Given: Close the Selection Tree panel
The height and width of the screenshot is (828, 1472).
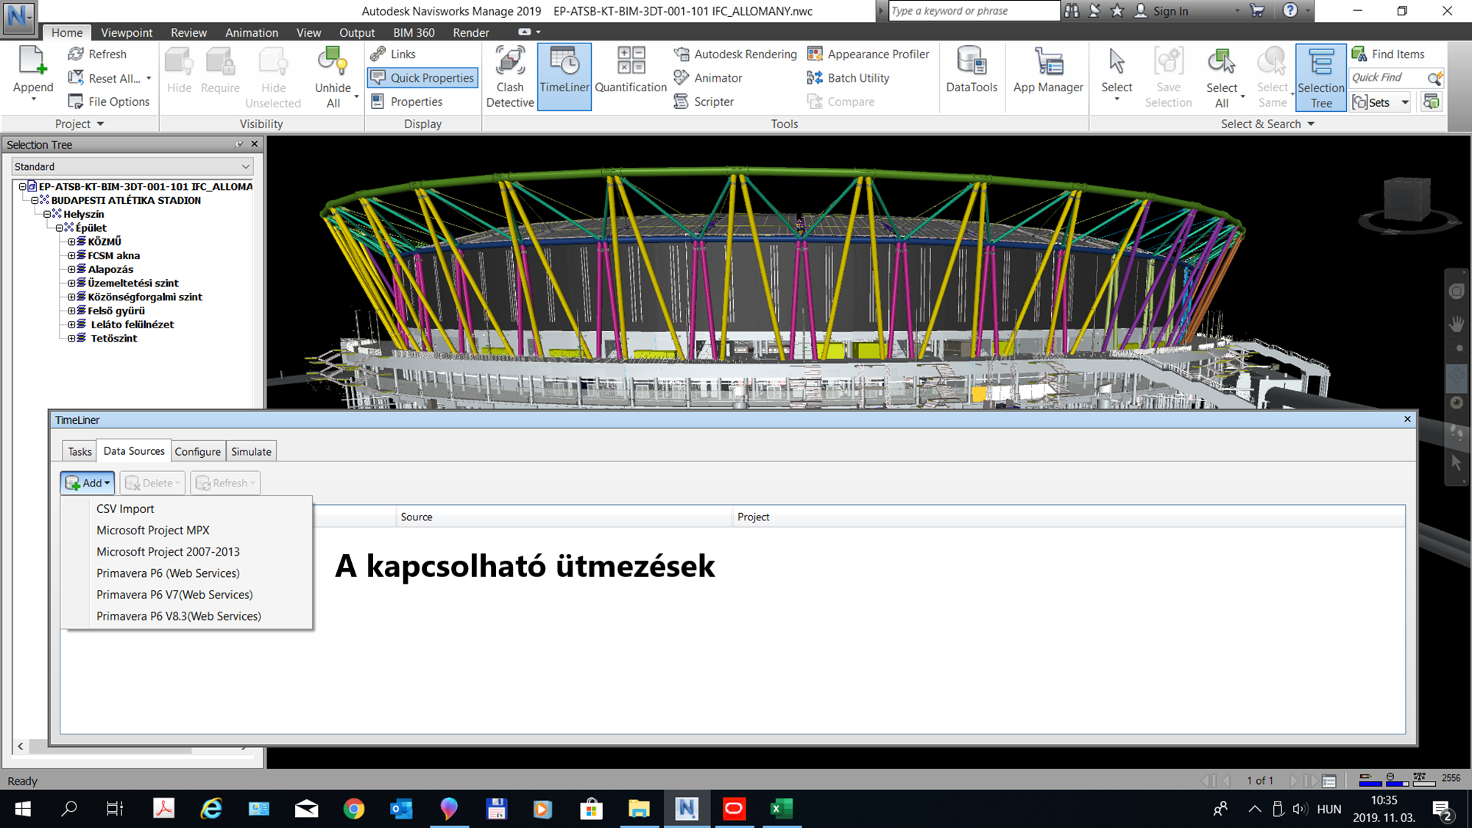Looking at the screenshot, I should pyautogui.click(x=255, y=144).
